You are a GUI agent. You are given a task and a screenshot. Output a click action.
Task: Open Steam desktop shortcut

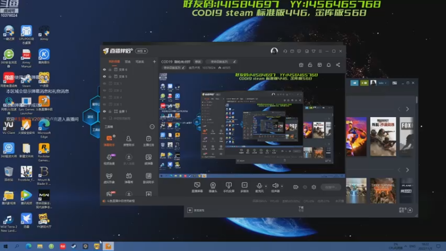(26, 80)
